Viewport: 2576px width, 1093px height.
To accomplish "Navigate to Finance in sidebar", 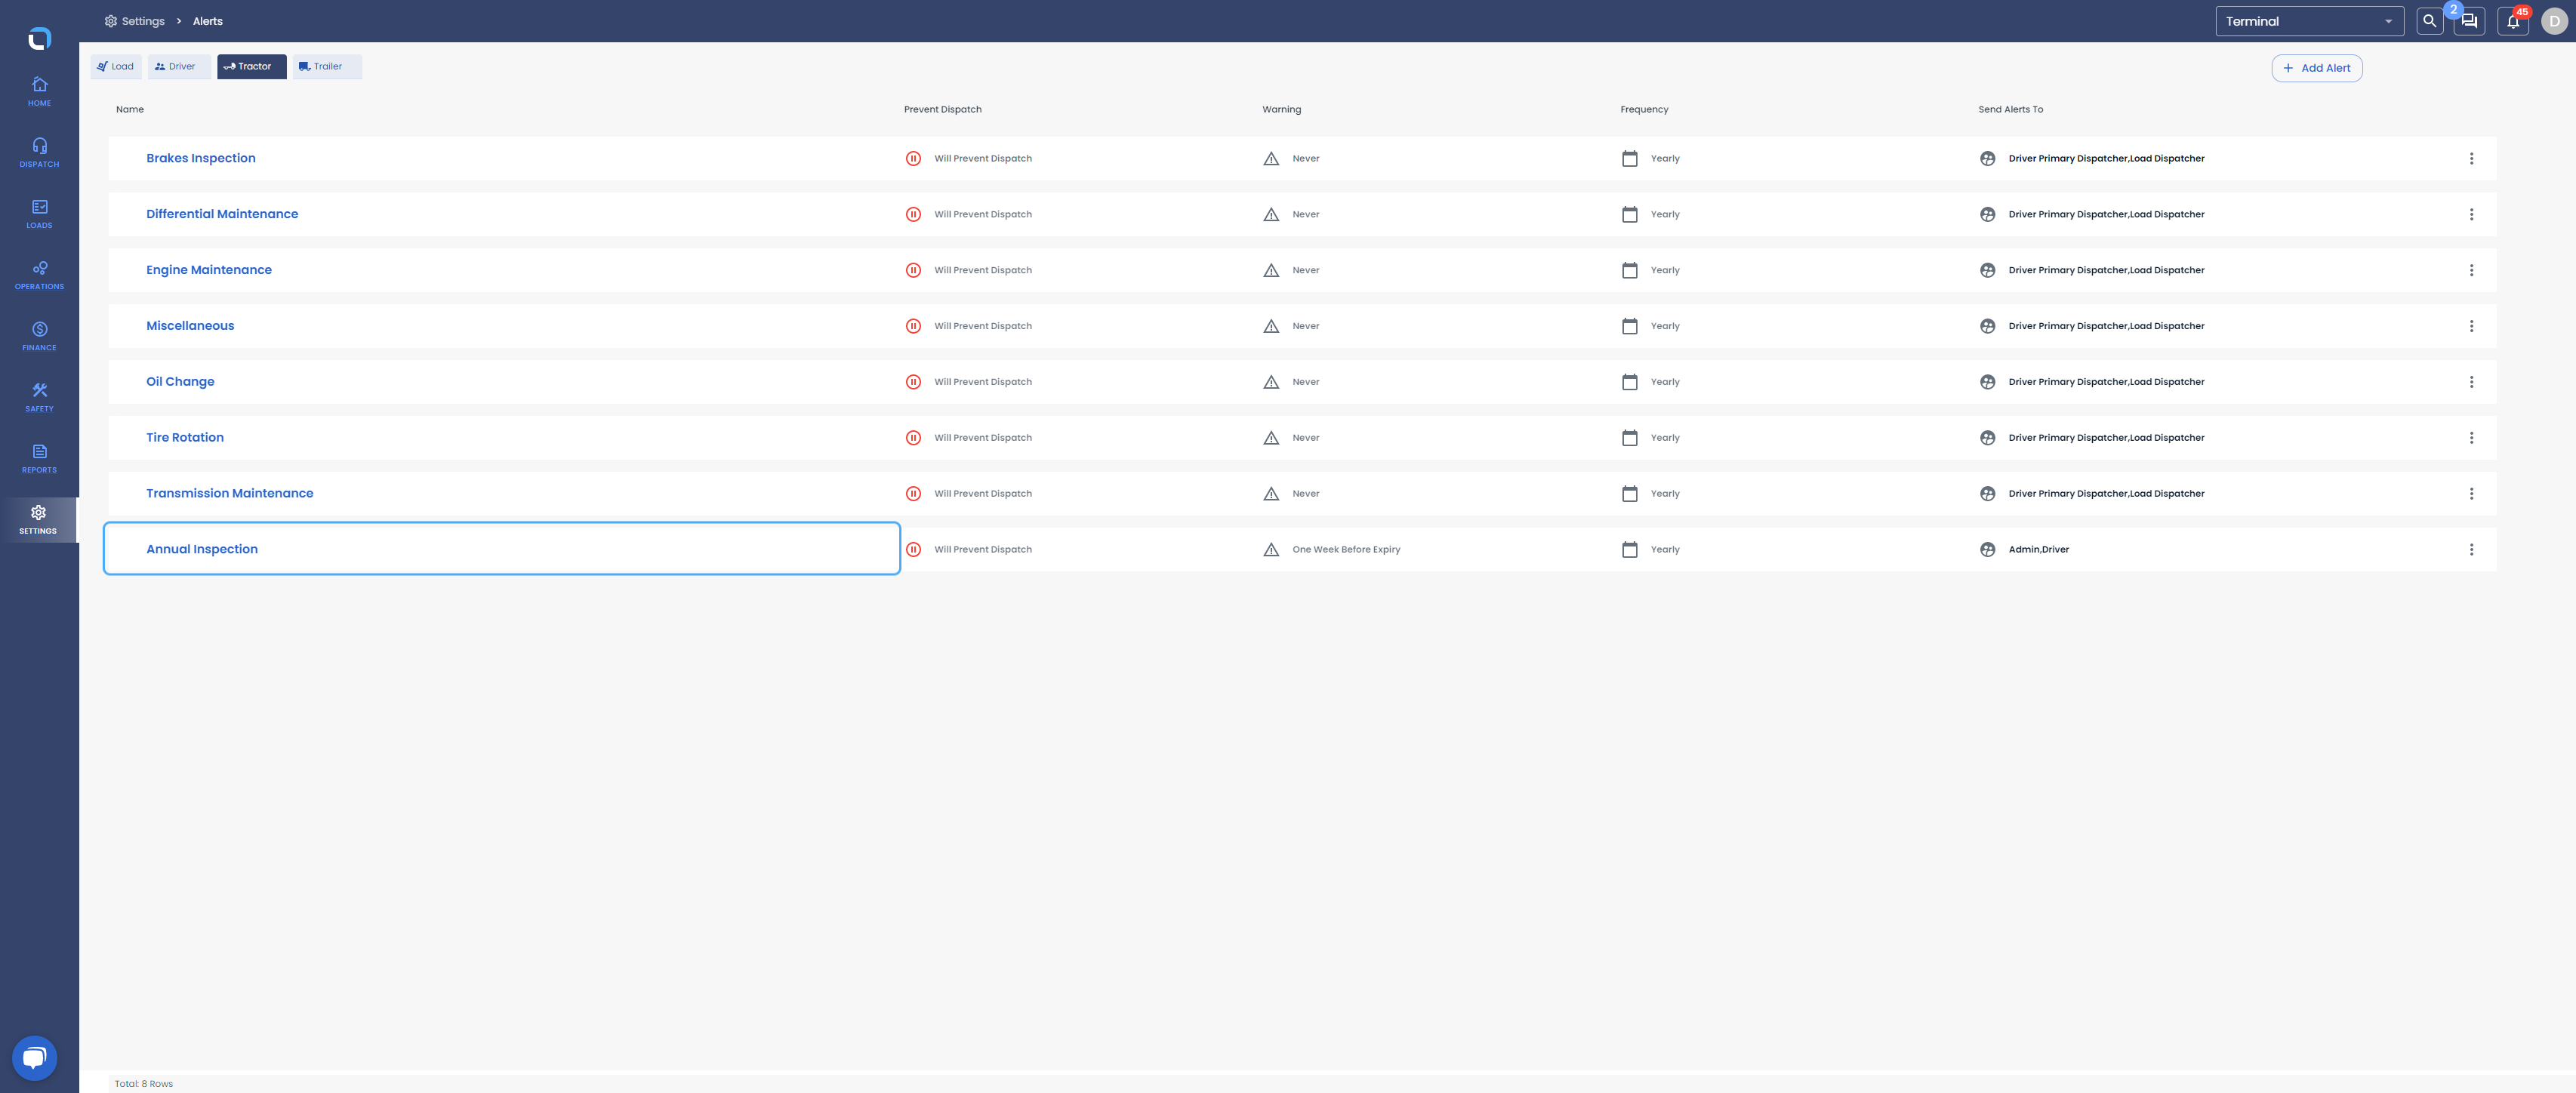I will tap(39, 335).
